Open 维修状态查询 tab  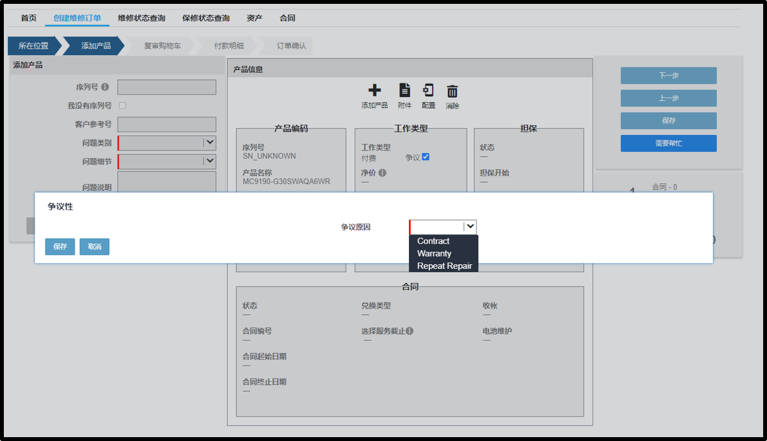(x=141, y=18)
